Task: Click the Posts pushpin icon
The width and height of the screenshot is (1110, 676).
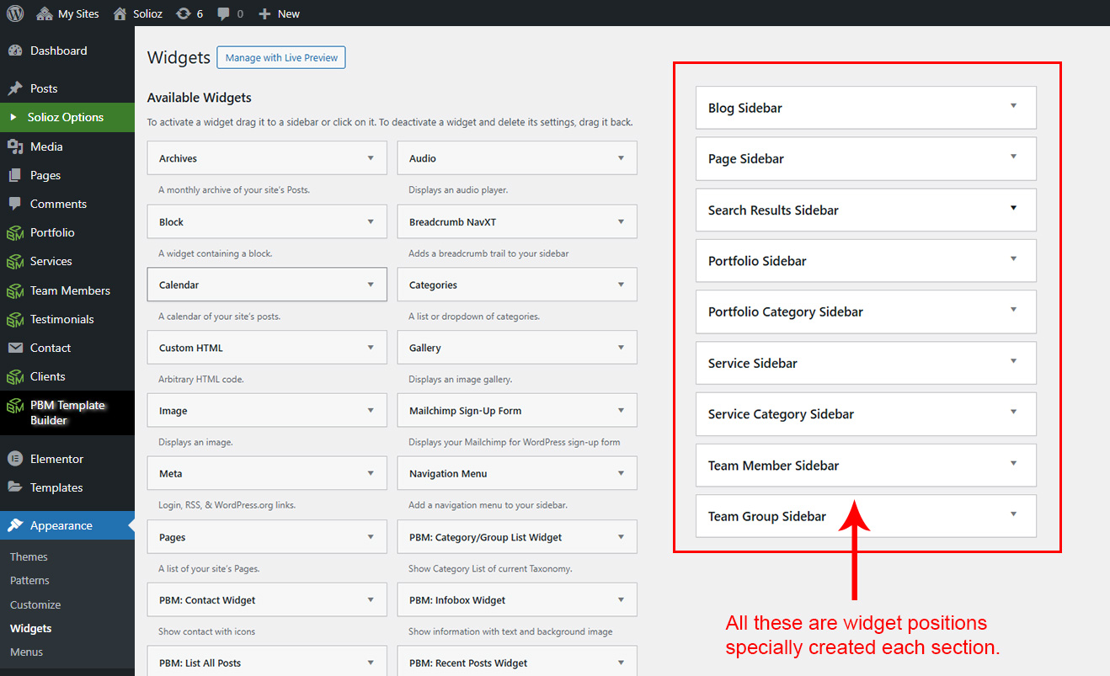Action: click(x=15, y=88)
